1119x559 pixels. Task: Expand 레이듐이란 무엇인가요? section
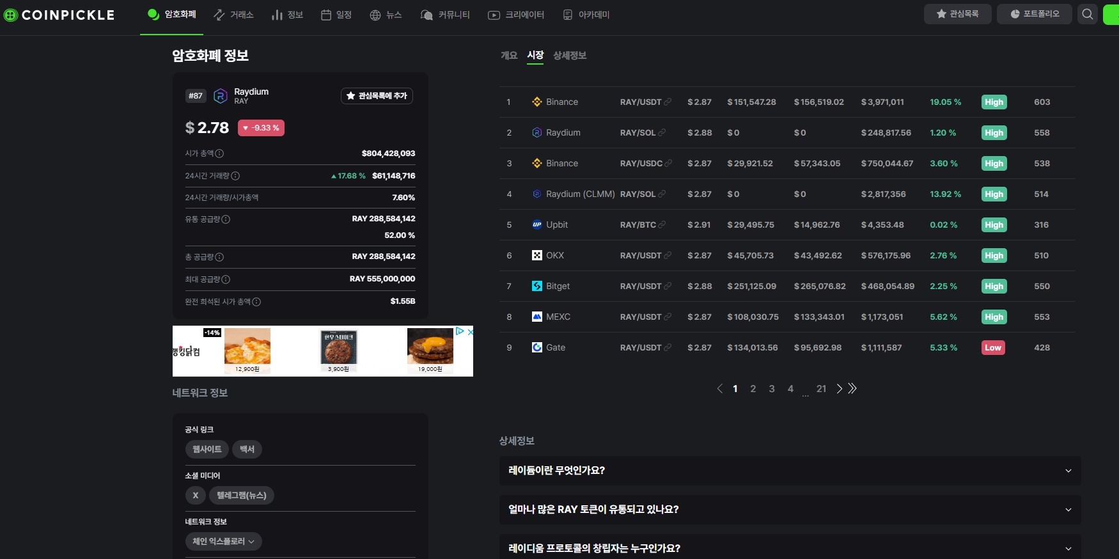(x=790, y=470)
